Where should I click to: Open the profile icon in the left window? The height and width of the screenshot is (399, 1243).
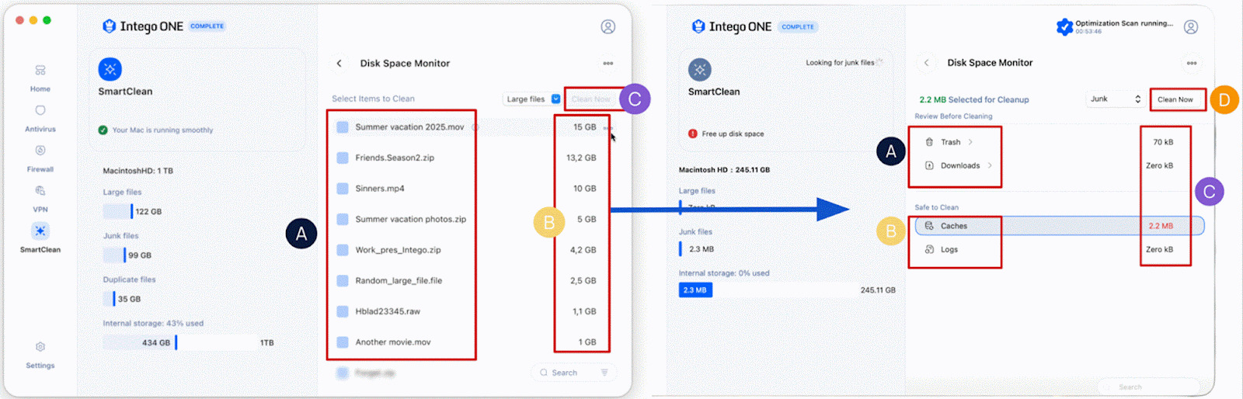(608, 26)
